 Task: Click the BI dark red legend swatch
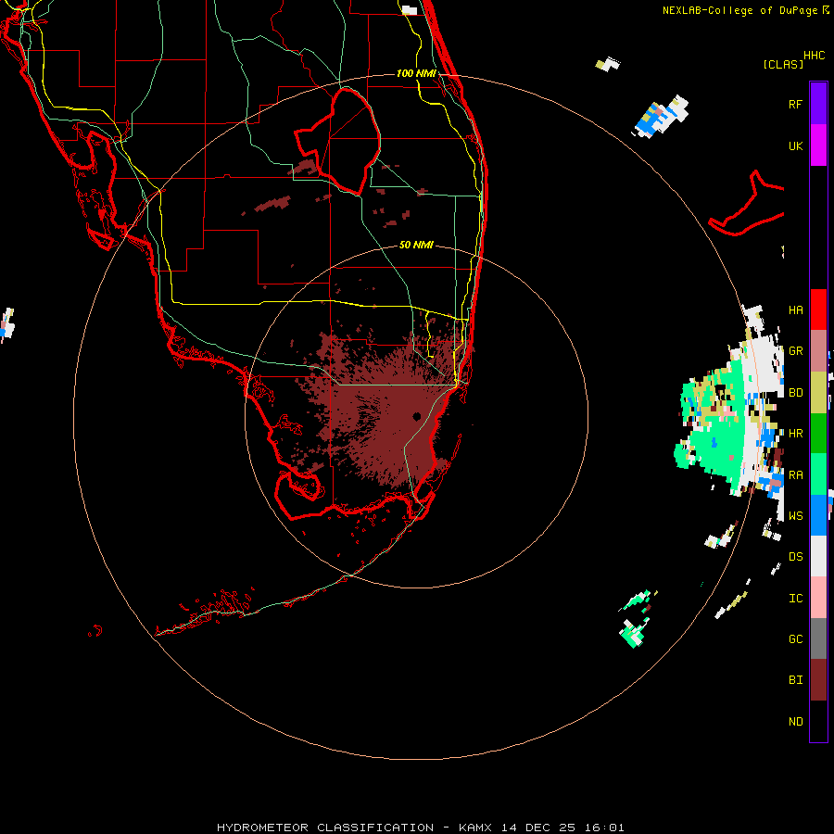(x=818, y=680)
